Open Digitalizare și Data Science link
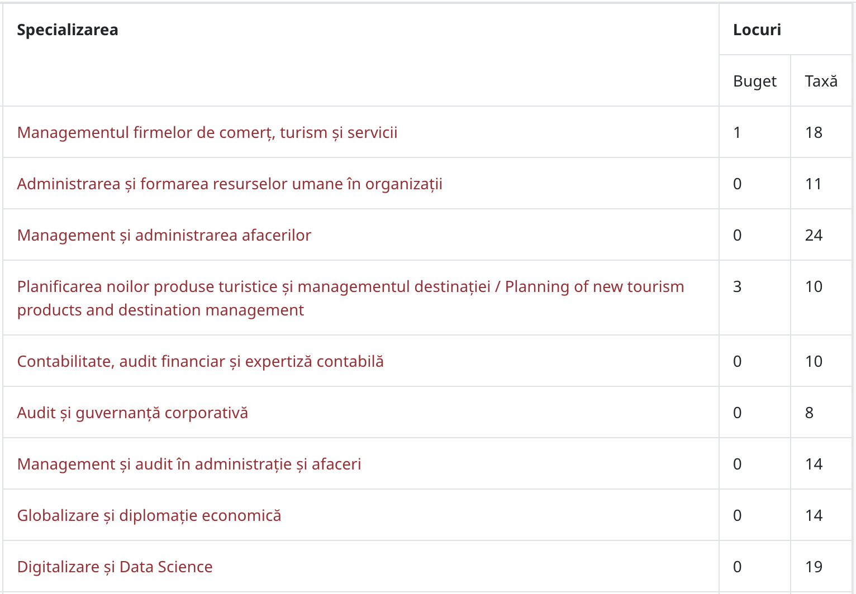Viewport: 856px width, 594px height. [x=115, y=567]
